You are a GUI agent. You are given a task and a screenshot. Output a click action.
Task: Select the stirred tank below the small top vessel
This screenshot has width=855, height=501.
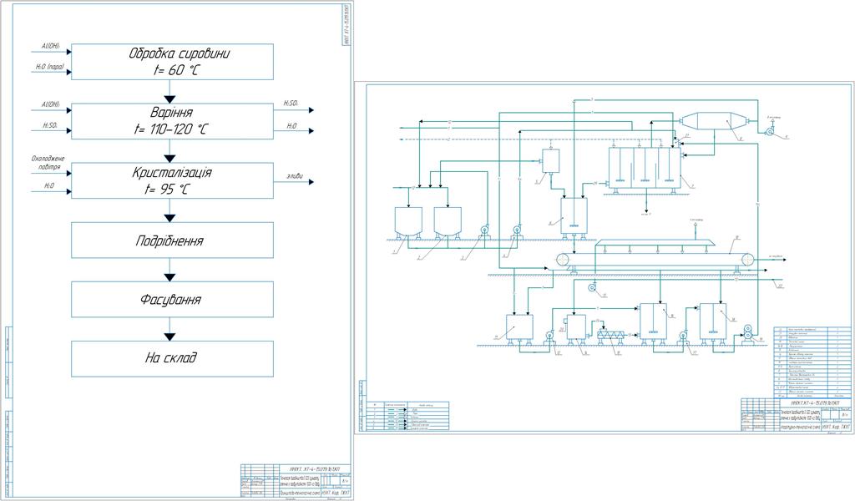574,218
